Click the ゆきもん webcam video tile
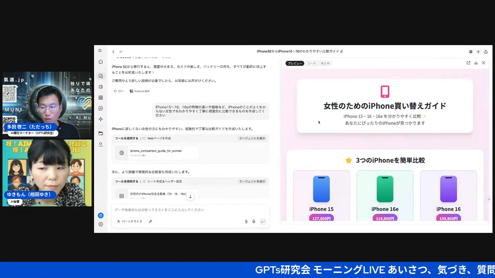The height and width of the screenshot is (278, 495). (47, 173)
